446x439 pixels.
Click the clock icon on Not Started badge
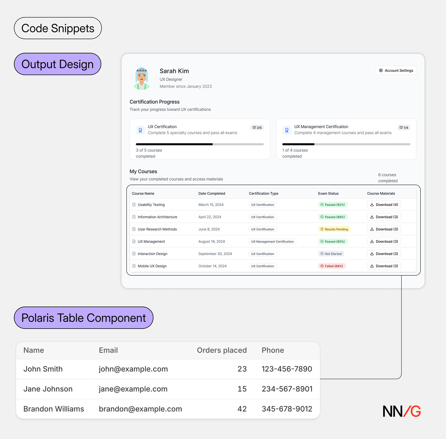pos(322,253)
